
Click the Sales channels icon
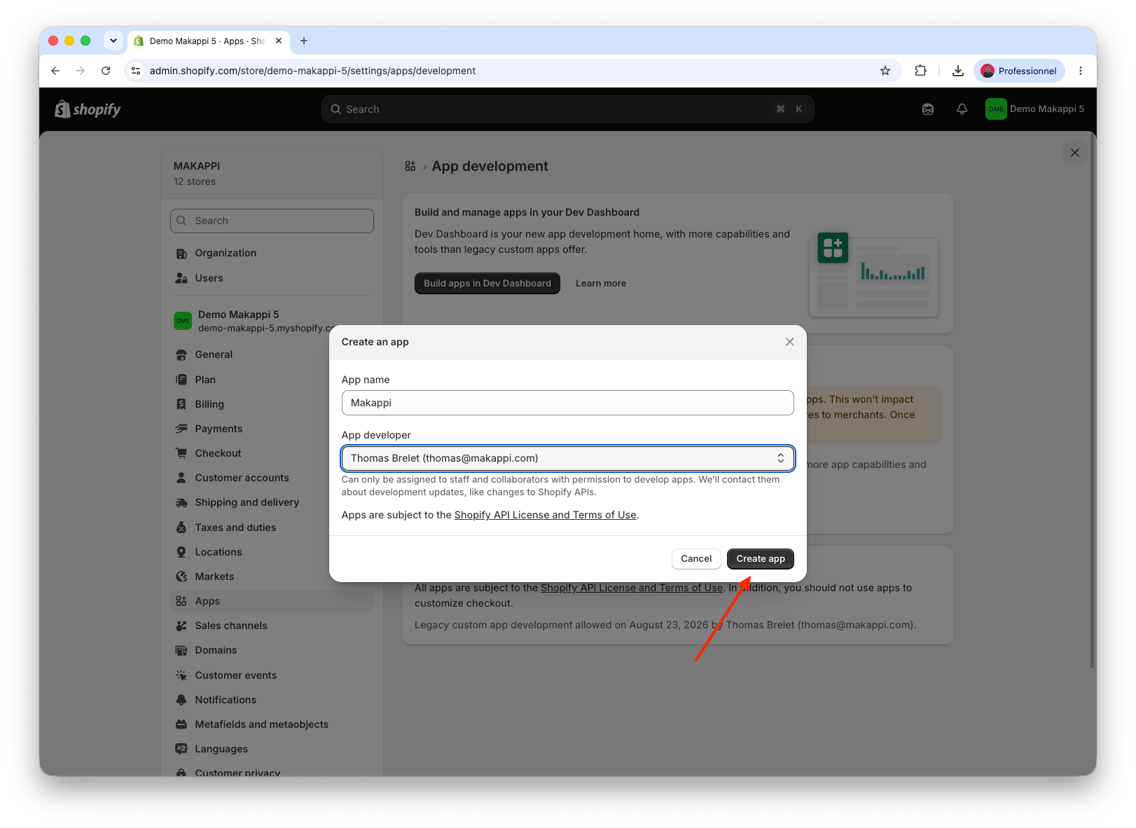pos(181,626)
